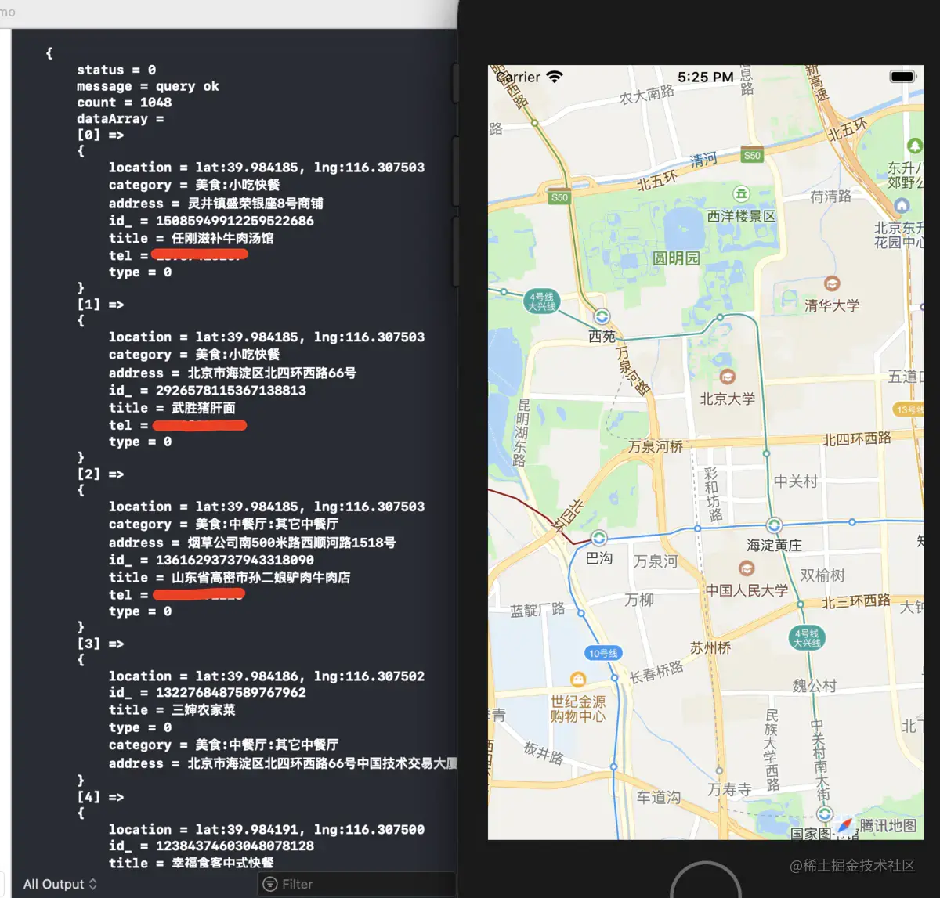Click the title line 三婶农家菜
This screenshot has height=898, width=940.
172,710
